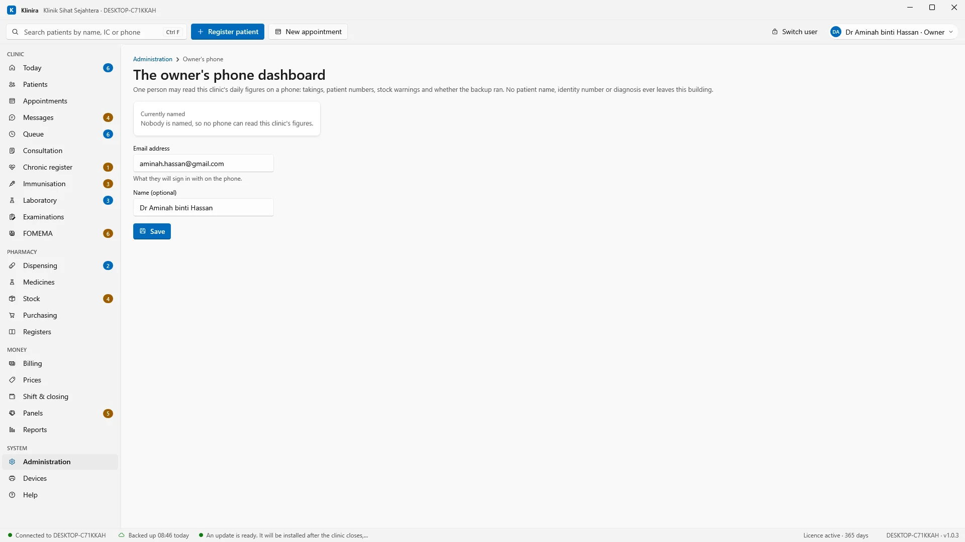Open the Immunisation syringe icon
Viewport: 965px width, 542px height.
coord(12,184)
